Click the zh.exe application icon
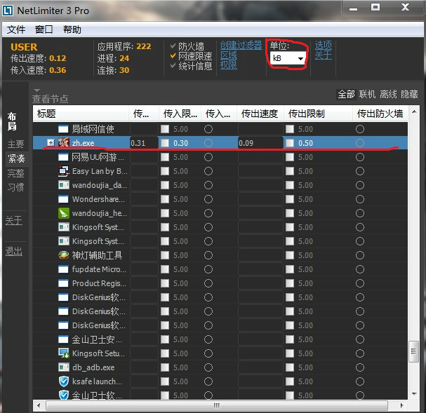This screenshot has width=426, height=413. pos(64,143)
